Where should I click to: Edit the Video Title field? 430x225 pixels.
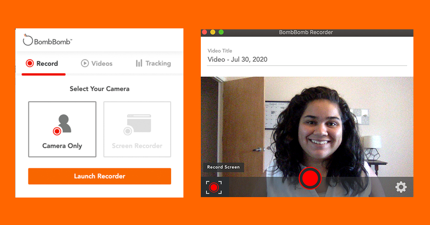(307, 59)
